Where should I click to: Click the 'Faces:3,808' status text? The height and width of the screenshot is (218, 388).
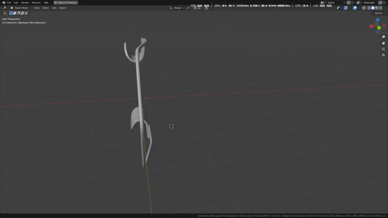262,216
